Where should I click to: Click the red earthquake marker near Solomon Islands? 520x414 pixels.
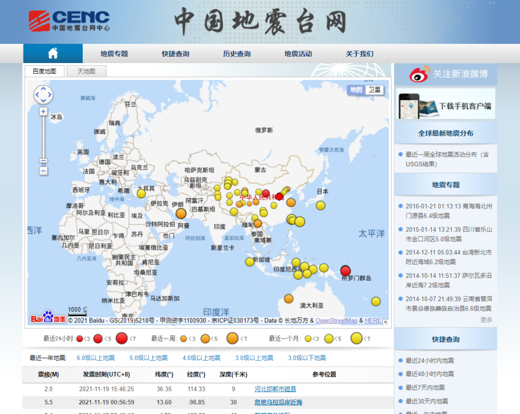pyautogui.click(x=346, y=271)
